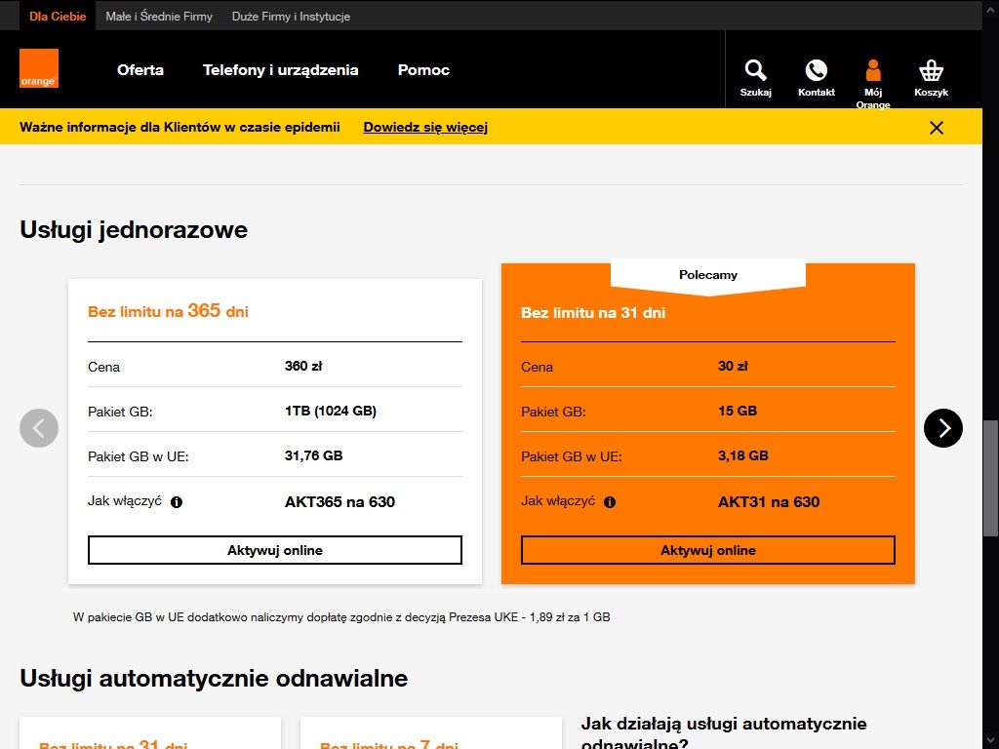Go to previous offer with left carousel arrow
The image size is (999, 749).
[x=39, y=428]
